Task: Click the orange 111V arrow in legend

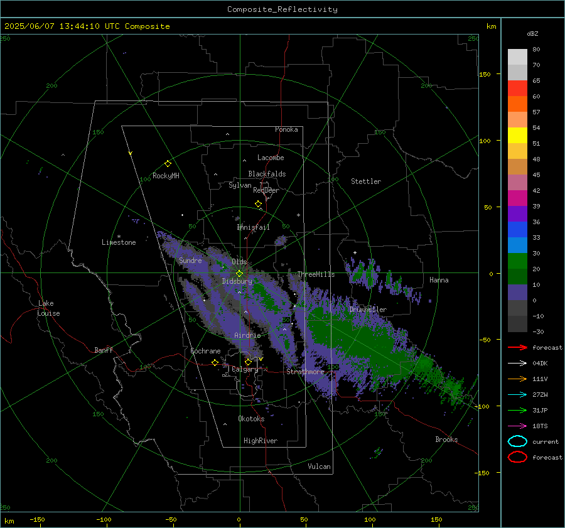Action: [x=517, y=379]
